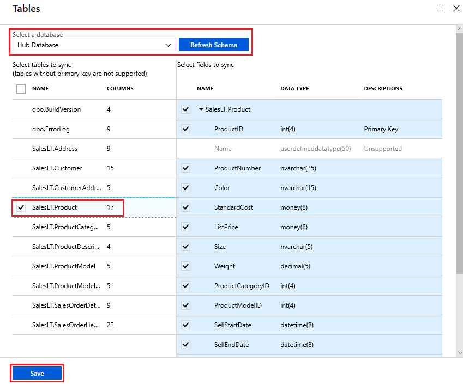
Task: Uncheck the StandardCost field checkbox
Action: click(185, 207)
